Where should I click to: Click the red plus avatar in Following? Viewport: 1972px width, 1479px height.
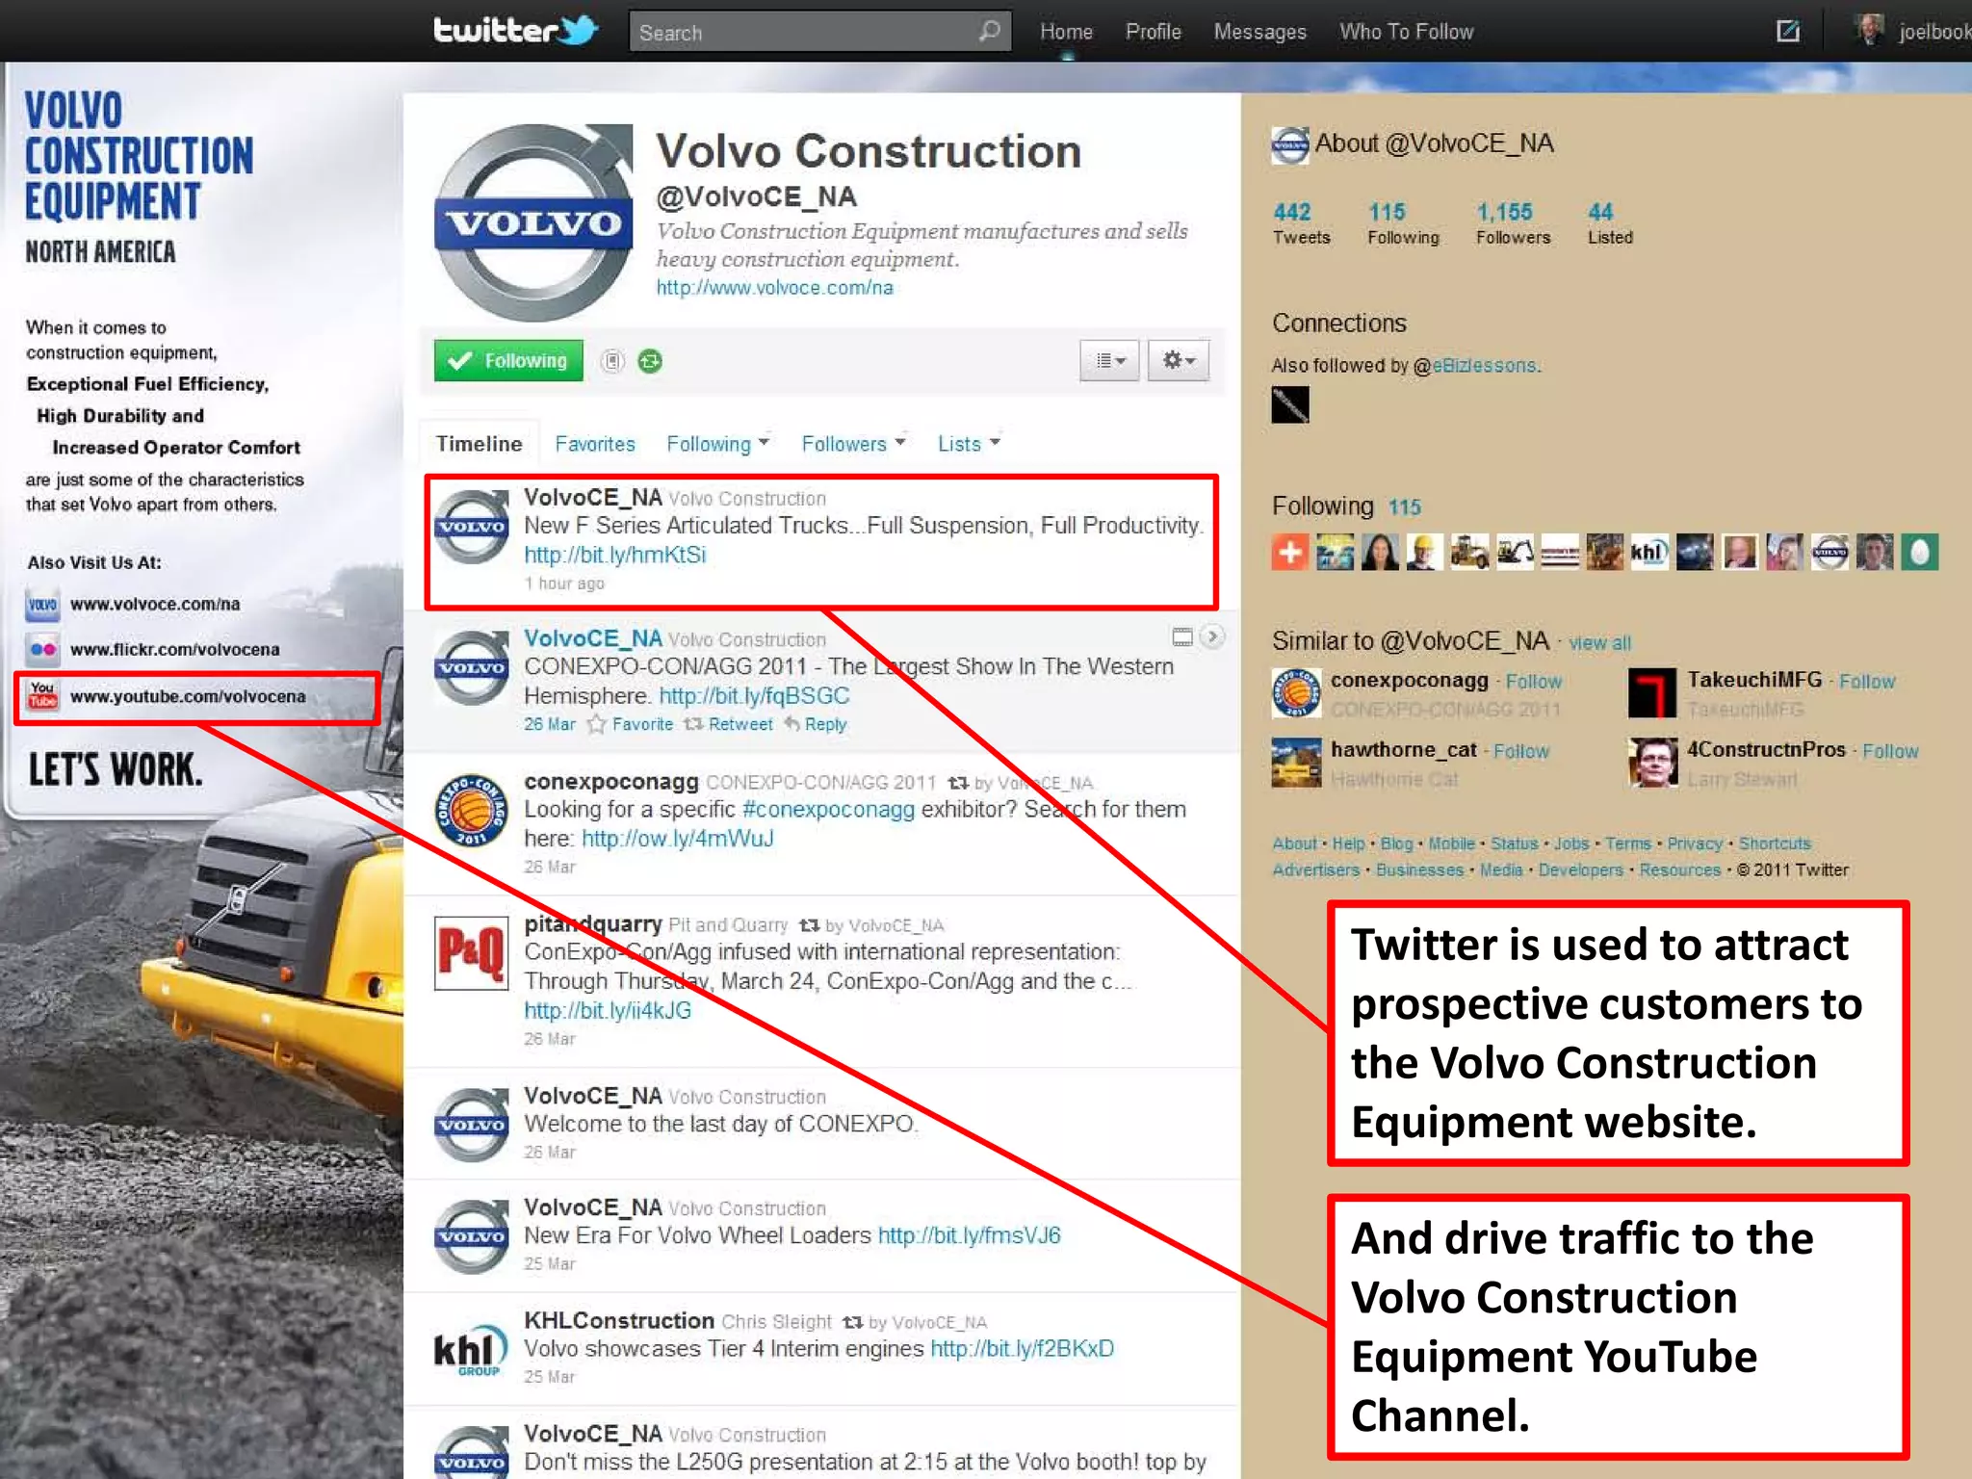(x=1290, y=553)
